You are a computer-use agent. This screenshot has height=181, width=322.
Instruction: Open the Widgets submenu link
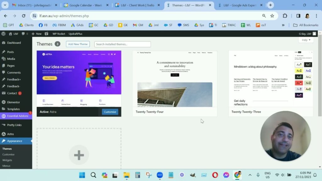(7, 160)
